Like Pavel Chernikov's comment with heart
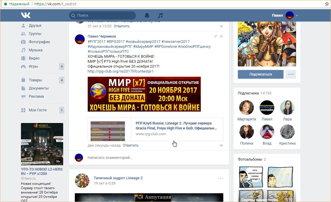The image size is (331, 202). point(221,145)
